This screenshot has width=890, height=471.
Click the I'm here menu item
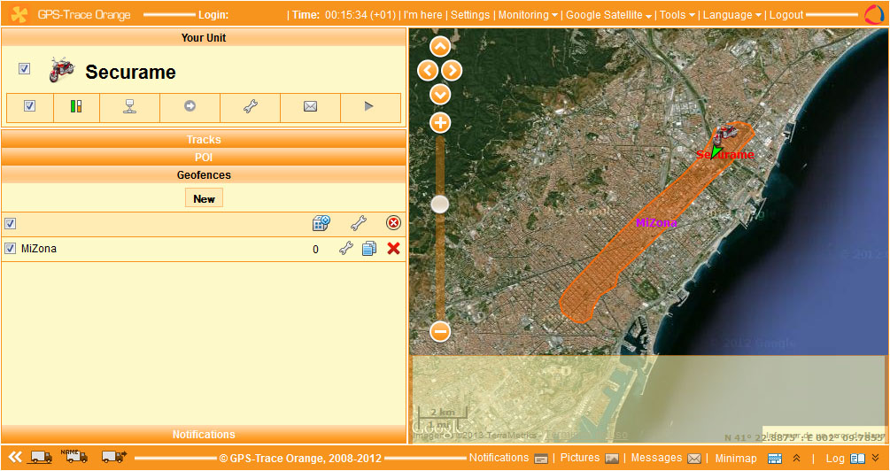(x=423, y=15)
